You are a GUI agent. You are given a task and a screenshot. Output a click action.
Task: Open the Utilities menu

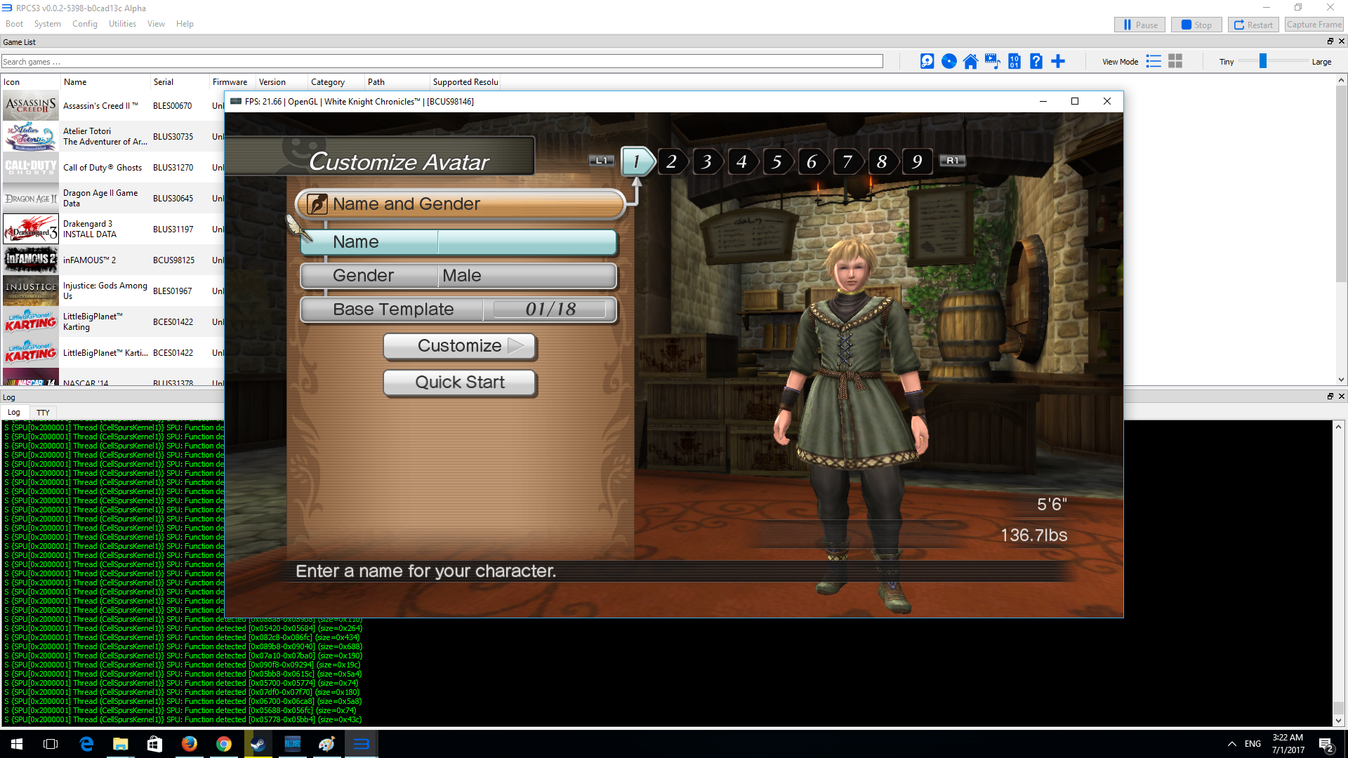click(122, 24)
